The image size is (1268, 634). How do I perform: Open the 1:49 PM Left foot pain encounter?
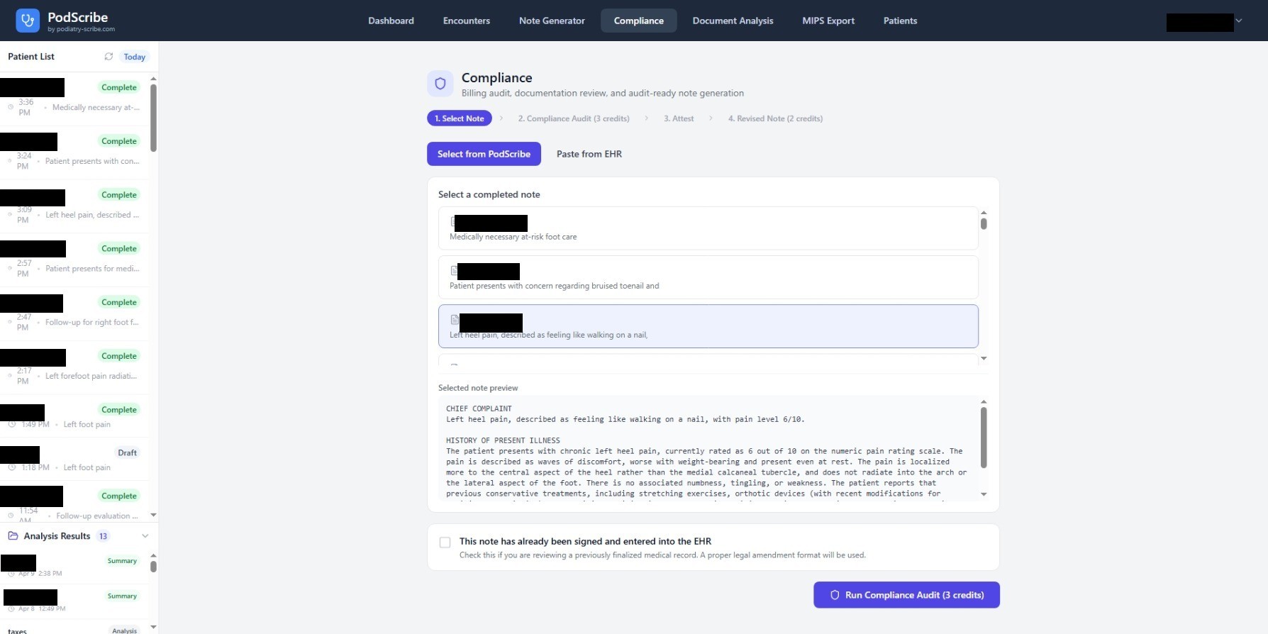tap(74, 417)
